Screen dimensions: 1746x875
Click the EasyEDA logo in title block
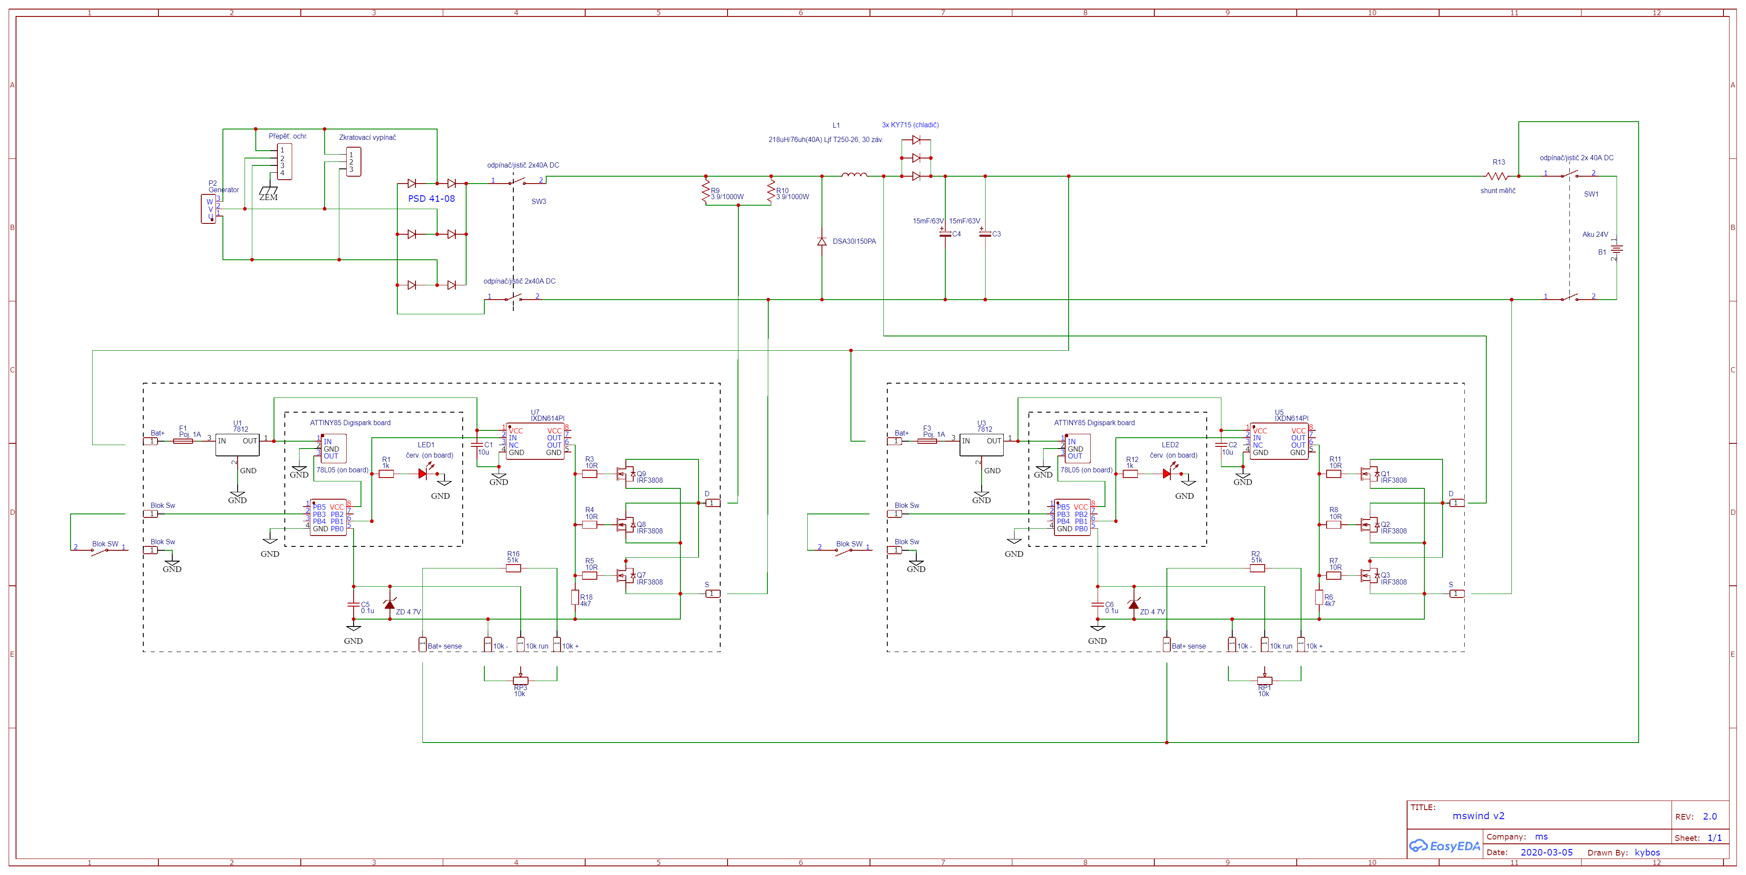tap(1444, 846)
